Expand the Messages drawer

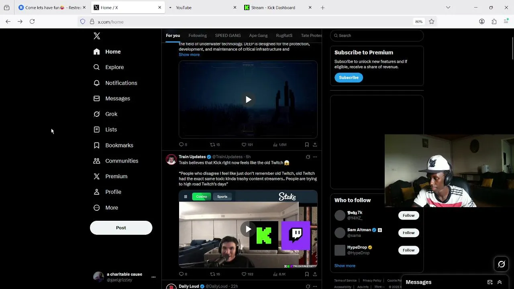[500, 282]
